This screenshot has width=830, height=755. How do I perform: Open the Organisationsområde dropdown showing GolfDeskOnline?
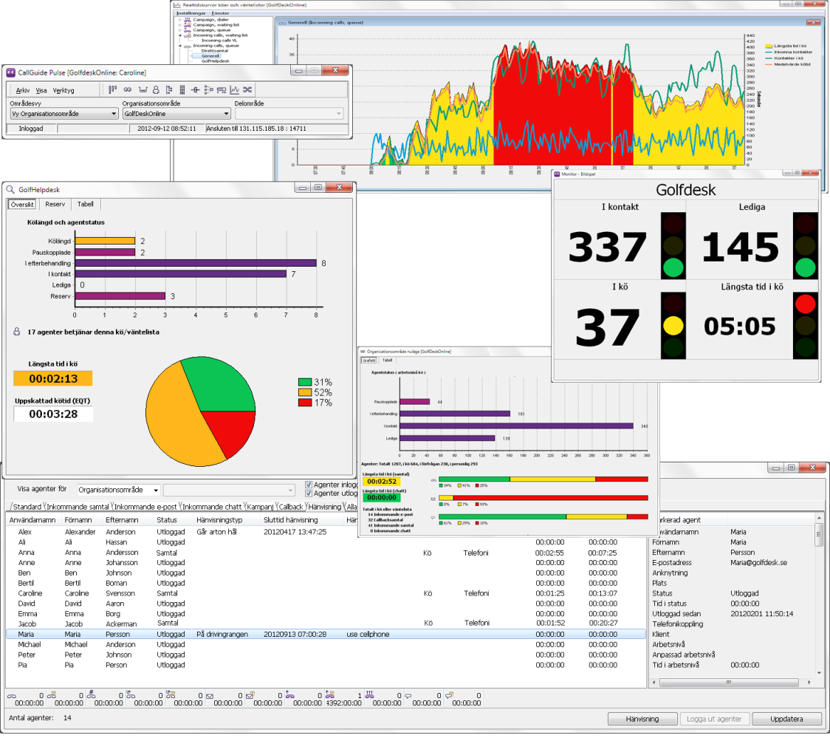(x=176, y=114)
